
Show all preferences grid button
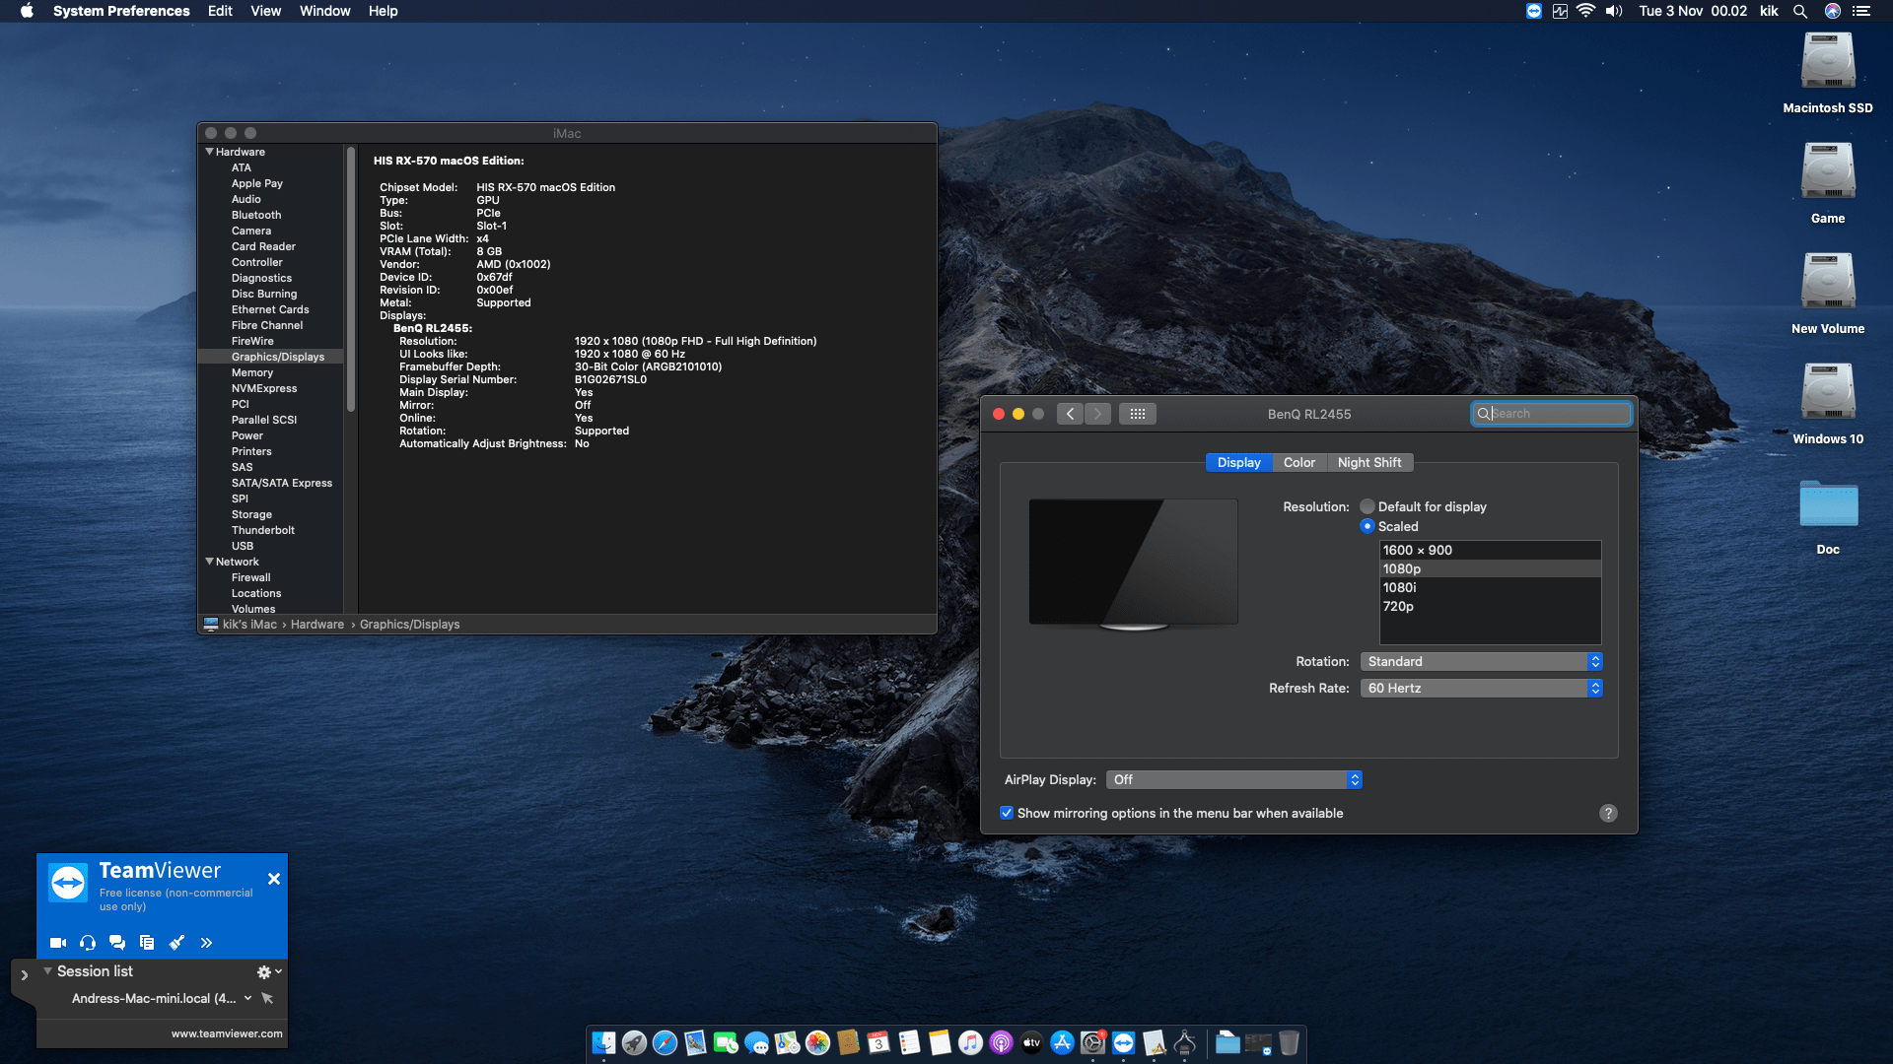[x=1137, y=414]
